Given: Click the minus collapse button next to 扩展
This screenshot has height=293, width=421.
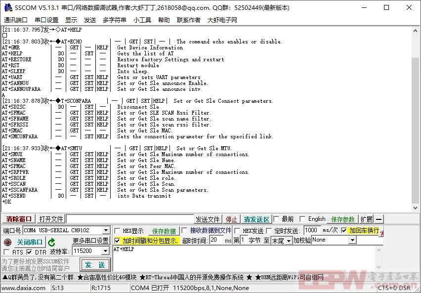Looking at the screenshot, I should pyautogui.click(x=379, y=219).
